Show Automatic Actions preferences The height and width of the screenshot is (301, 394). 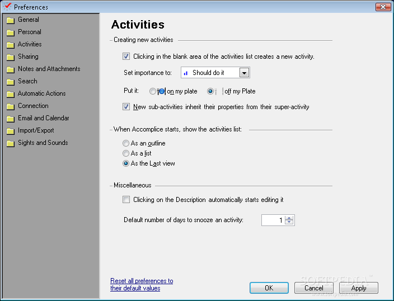click(x=42, y=93)
